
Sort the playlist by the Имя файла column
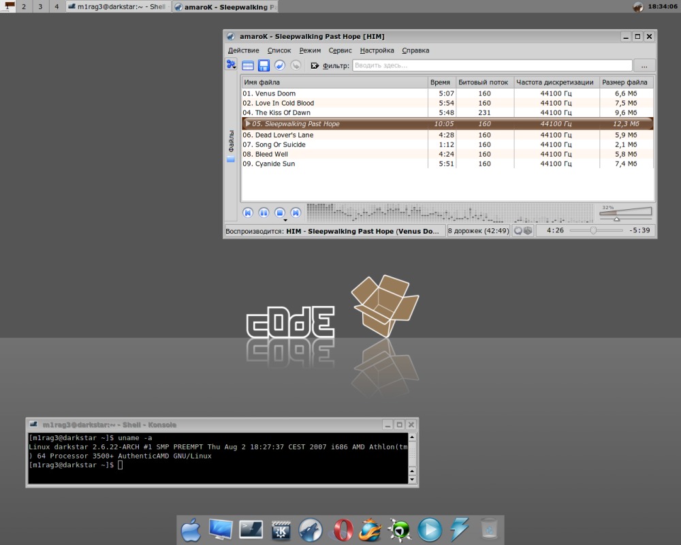point(334,82)
